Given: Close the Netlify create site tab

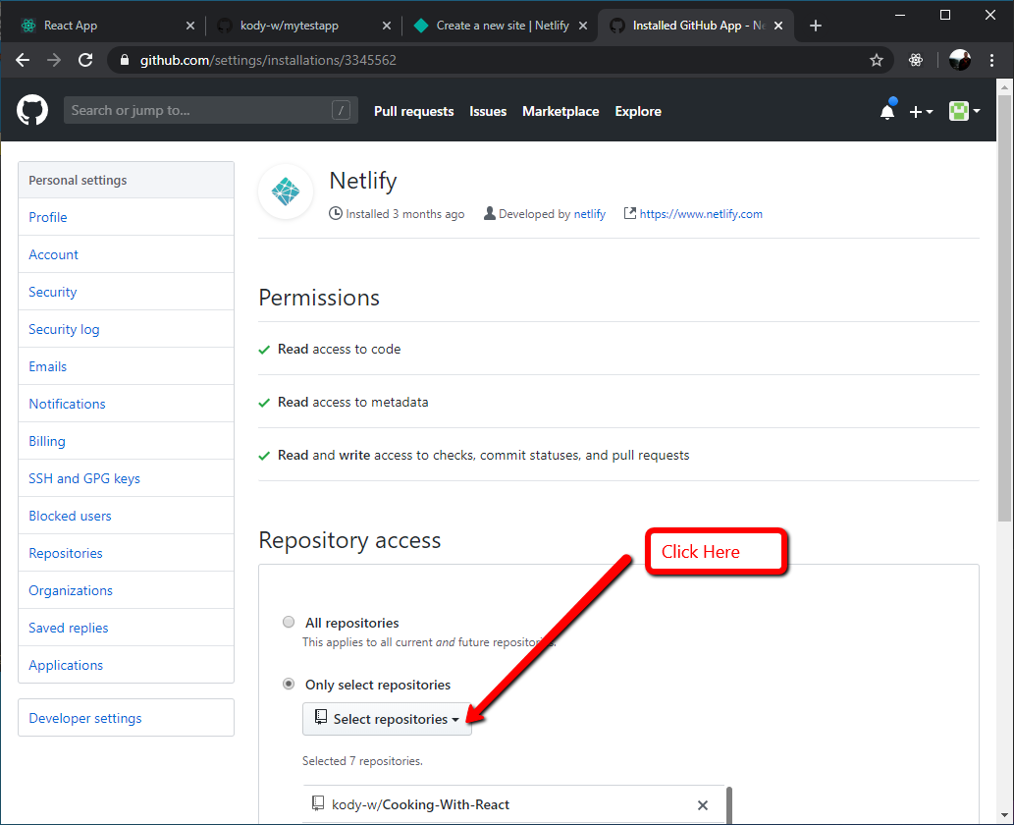Looking at the screenshot, I should (583, 26).
